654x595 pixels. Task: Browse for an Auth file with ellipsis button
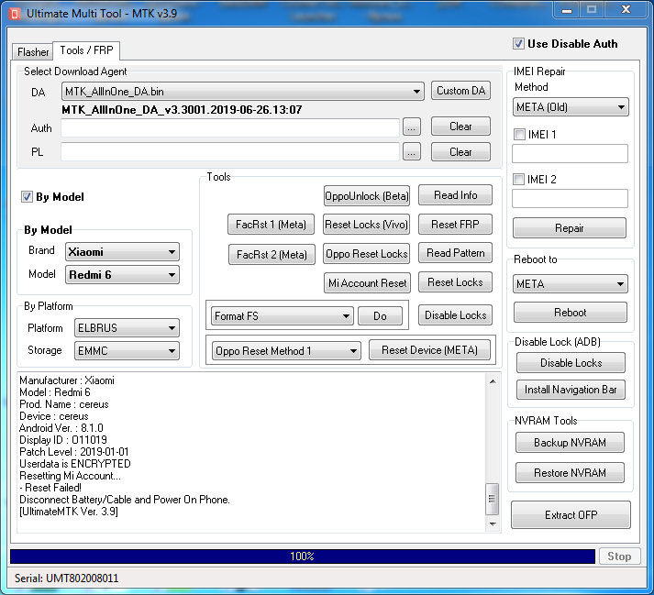pos(412,127)
